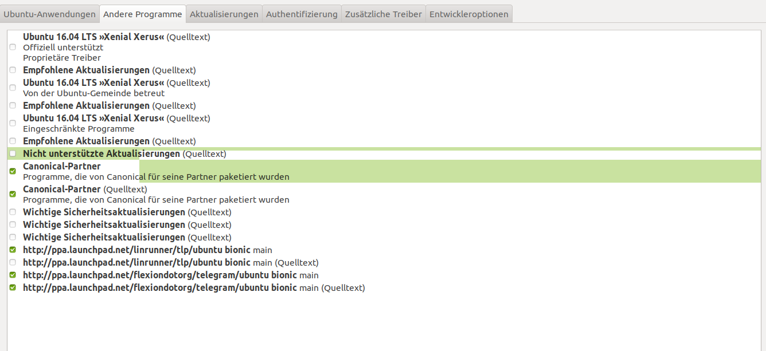The width and height of the screenshot is (766, 351).
Task: Open the Aktualisierungen tab
Action: coord(224,14)
